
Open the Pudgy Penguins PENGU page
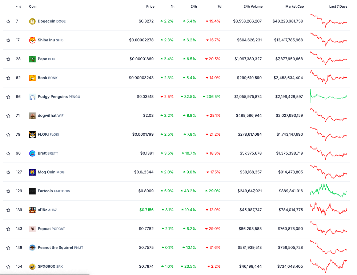coord(59,97)
